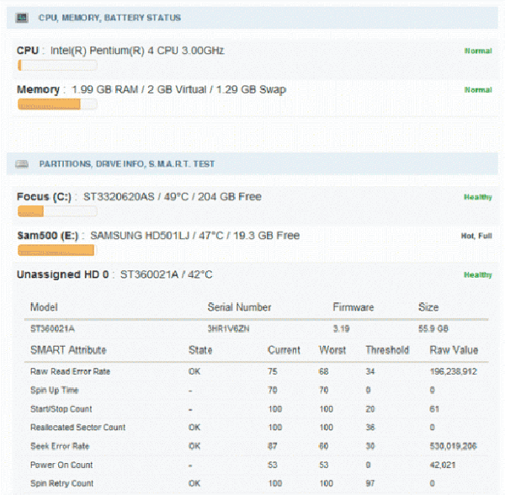Select model cell ST360021A in table
505x495 pixels.
pyautogui.click(x=52, y=329)
